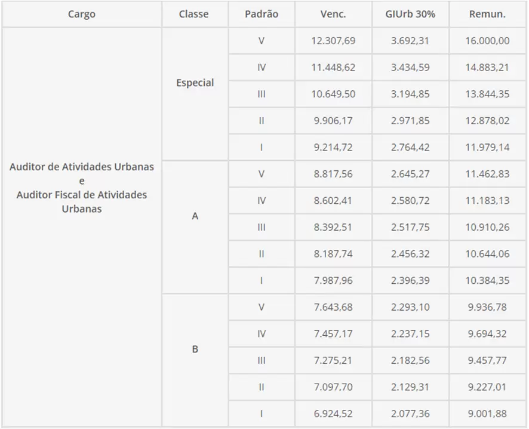Viewport: 529px width, 429px height.
Task: Select the 16.000,00 remuneration cell
Action: (487, 41)
